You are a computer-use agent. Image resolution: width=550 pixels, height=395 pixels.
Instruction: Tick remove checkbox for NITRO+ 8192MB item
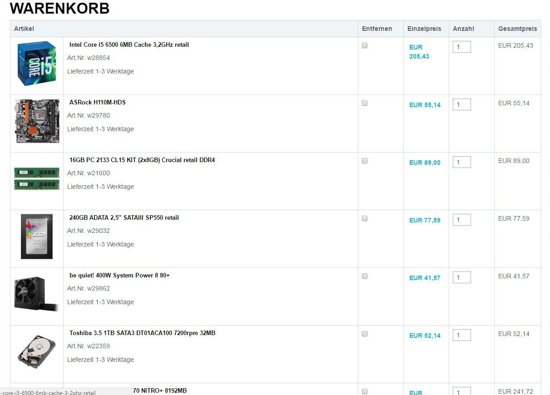[x=365, y=391]
